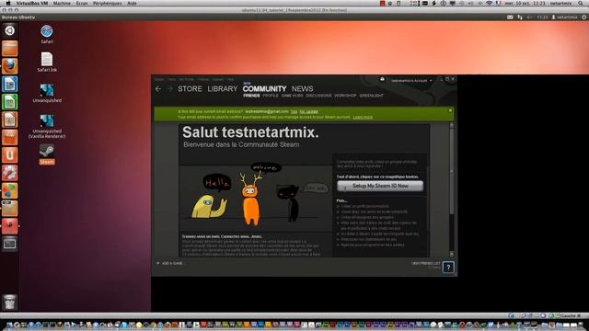The image size is (589, 331).
Task: Click the scrollbar up arrow in Steam
Action: click(452, 125)
